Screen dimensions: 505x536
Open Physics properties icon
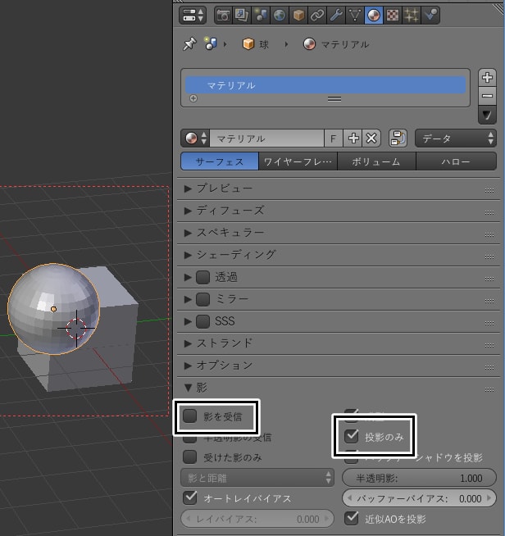point(430,15)
